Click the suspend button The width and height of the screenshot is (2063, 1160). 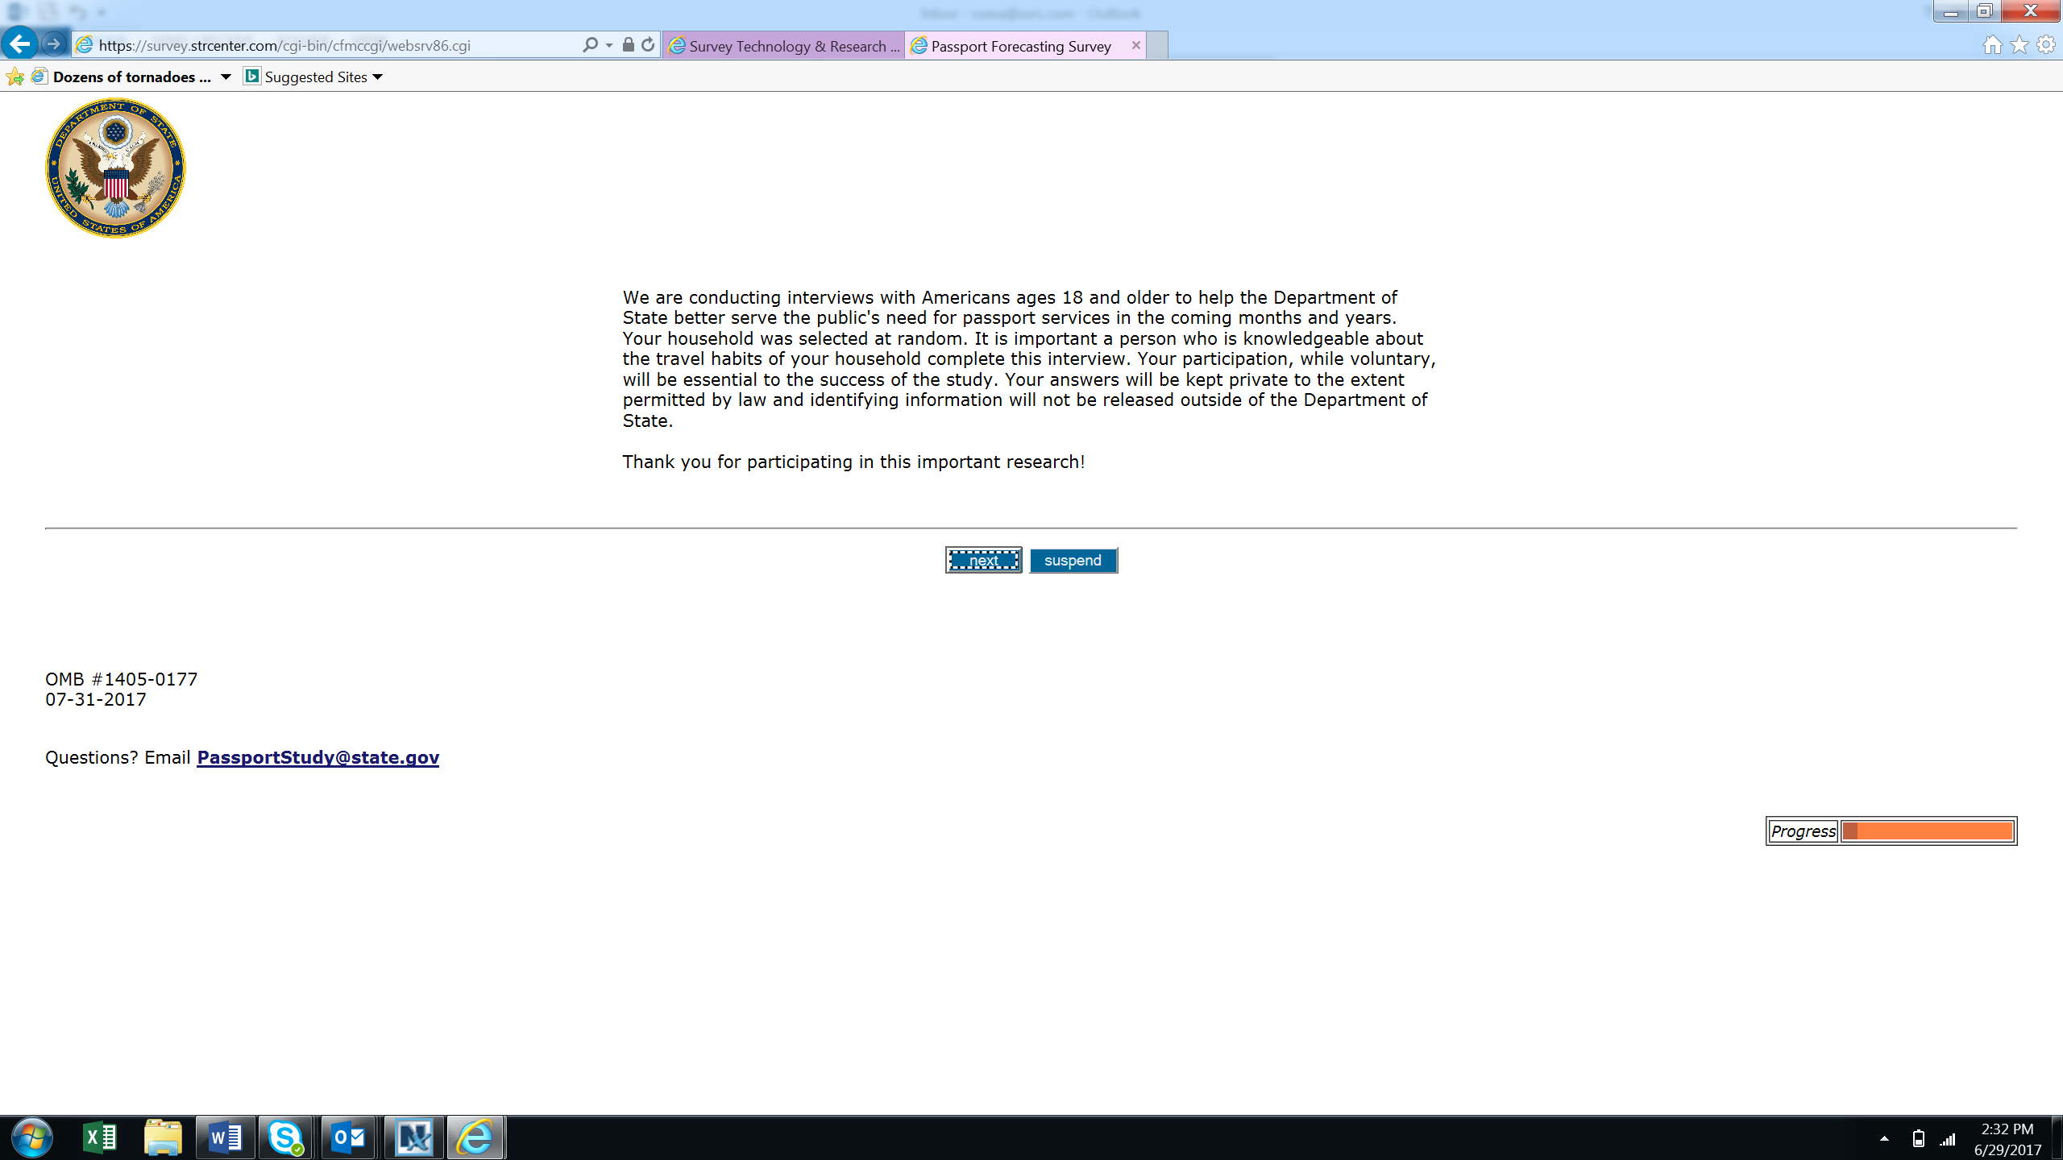[1073, 561]
